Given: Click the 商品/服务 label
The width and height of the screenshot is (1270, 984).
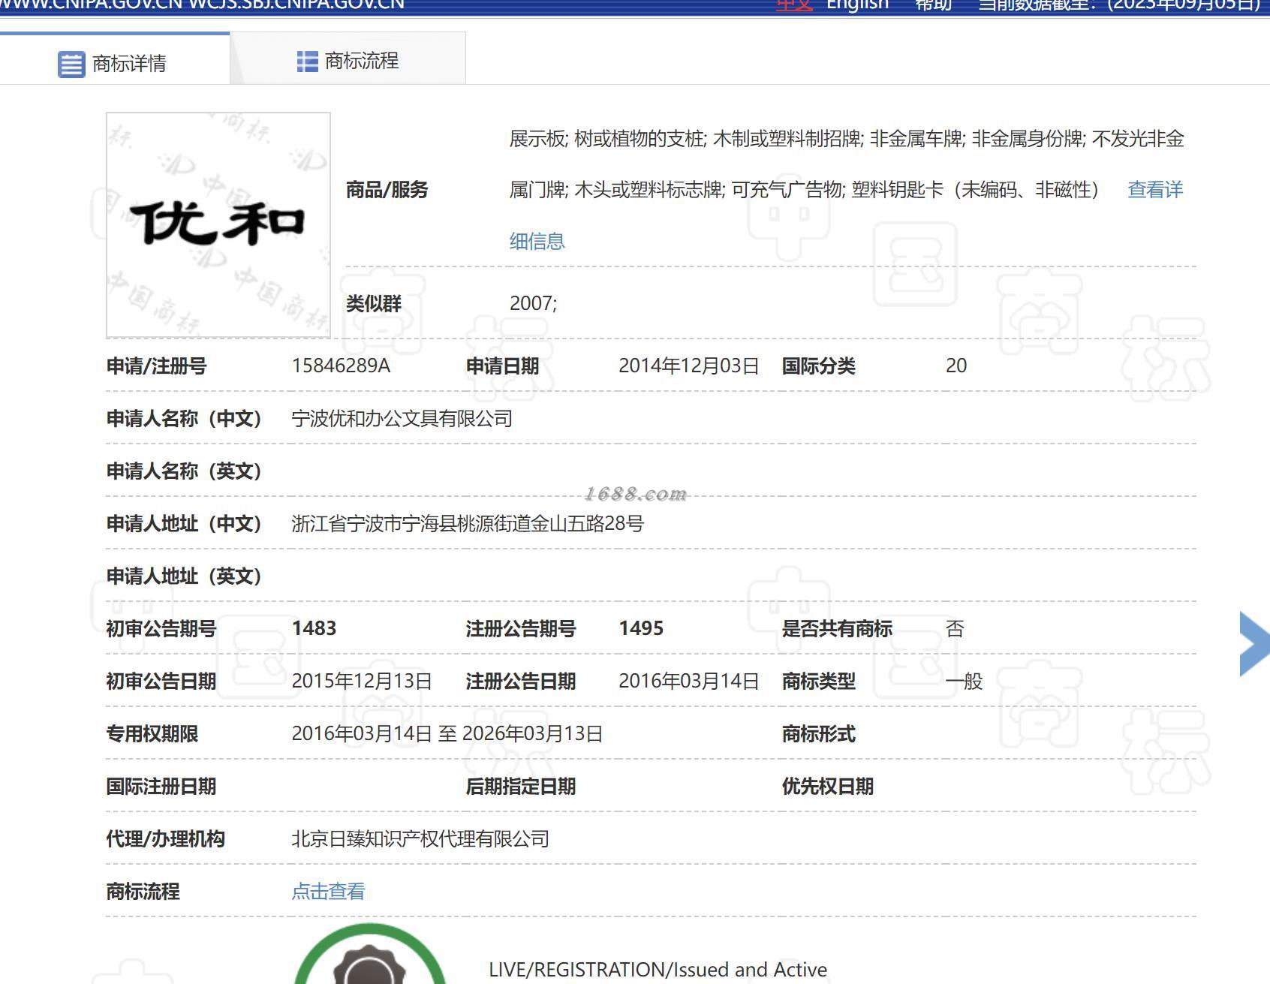Looking at the screenshot, I should pyautogui.click(x=387, y=190).
